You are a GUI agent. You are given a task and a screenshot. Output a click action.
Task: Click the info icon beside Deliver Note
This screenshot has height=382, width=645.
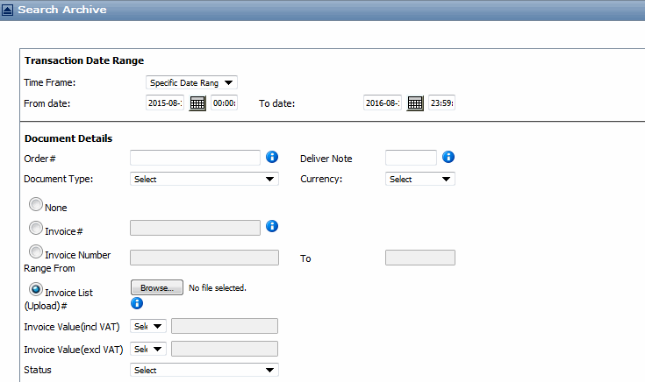tap(448, 157)
